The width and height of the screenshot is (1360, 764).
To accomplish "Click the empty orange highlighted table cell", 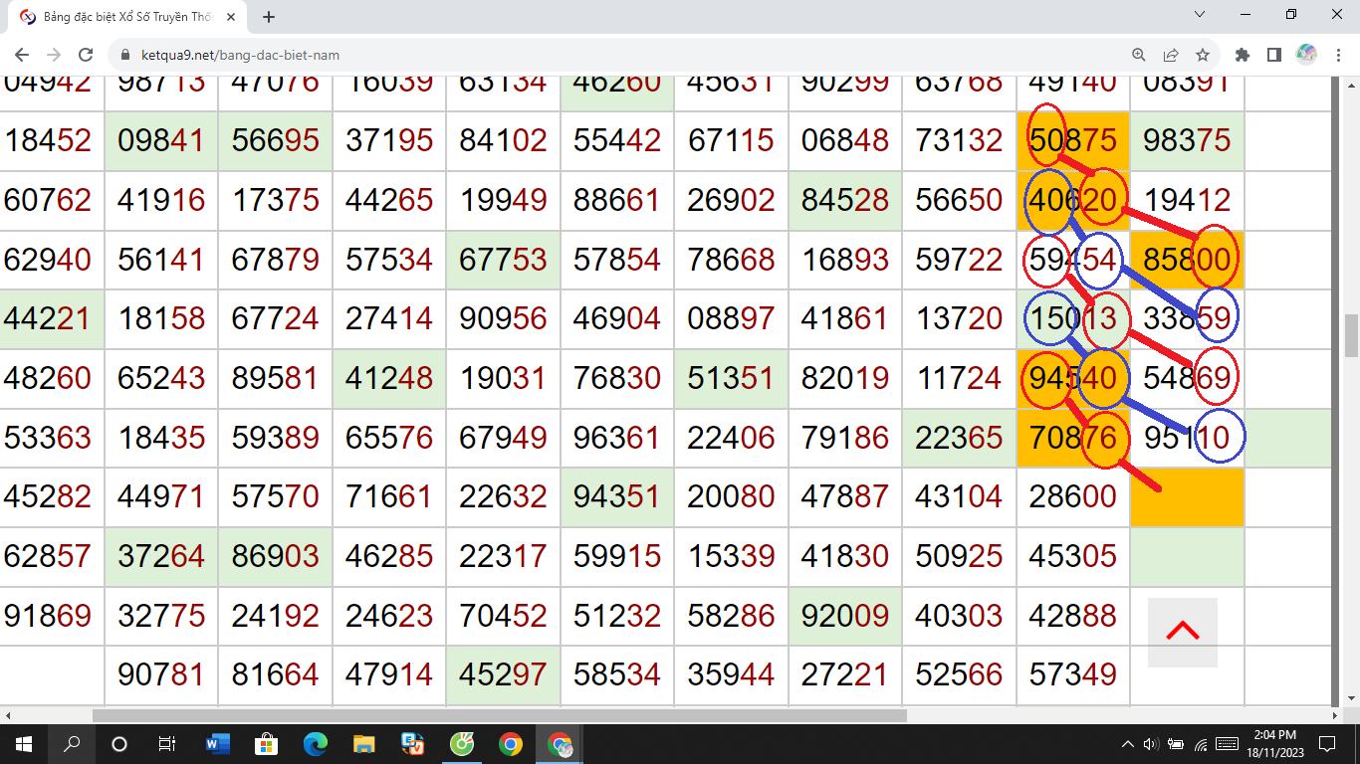I will pos(1187,497).
